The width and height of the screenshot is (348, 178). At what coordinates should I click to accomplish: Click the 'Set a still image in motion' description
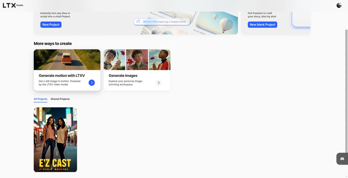[59, 83]
